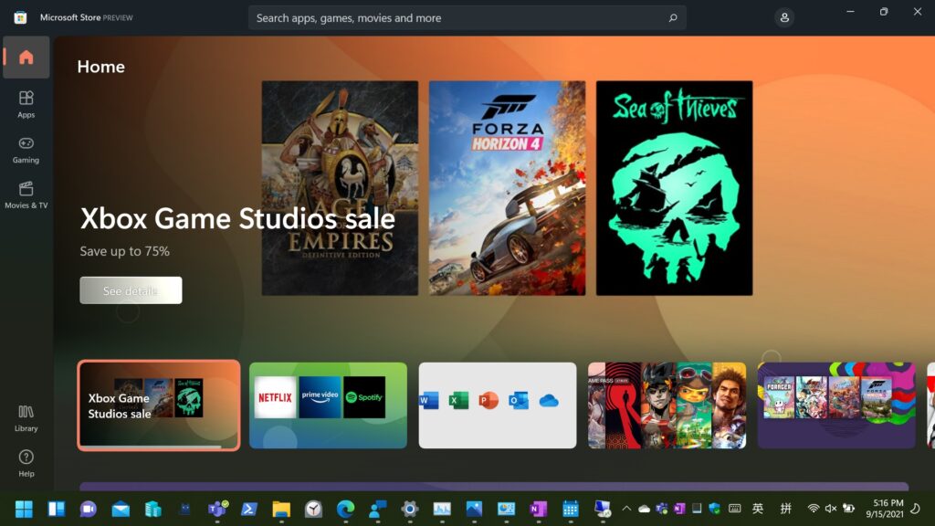
Task: Go to Apps section in sidebar
Action: click(x=26, y=103)
